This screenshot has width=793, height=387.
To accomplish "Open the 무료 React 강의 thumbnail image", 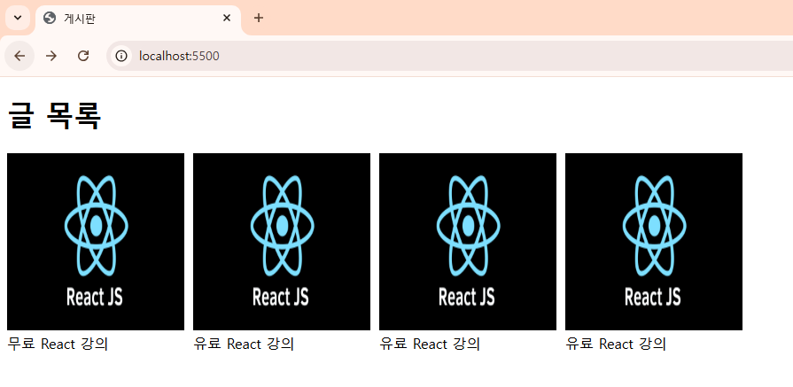I will click(96, 242).
